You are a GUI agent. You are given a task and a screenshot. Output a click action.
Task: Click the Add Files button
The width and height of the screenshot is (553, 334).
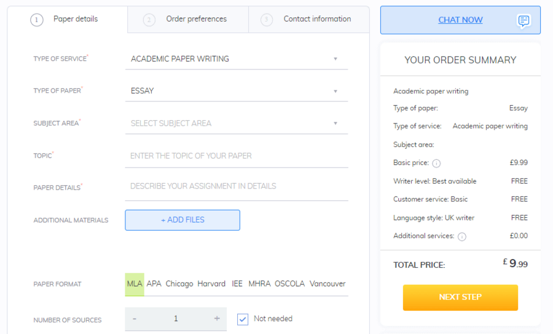182,220
